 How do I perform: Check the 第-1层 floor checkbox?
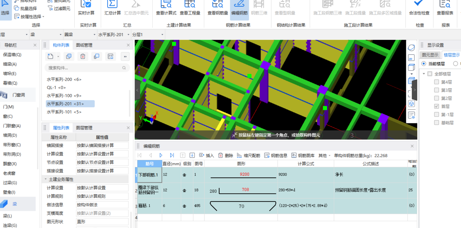[x=437, y=114]
